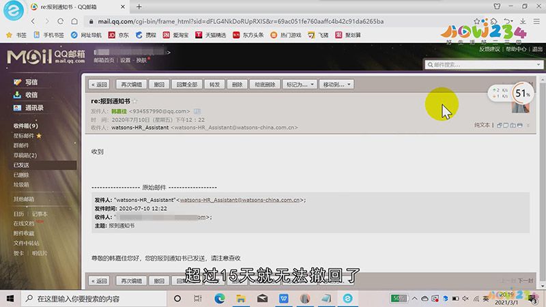Viewport: 546px width, 307px height.
Task: Open 垃圾箱 folder
Action: (x=21, y=184)
